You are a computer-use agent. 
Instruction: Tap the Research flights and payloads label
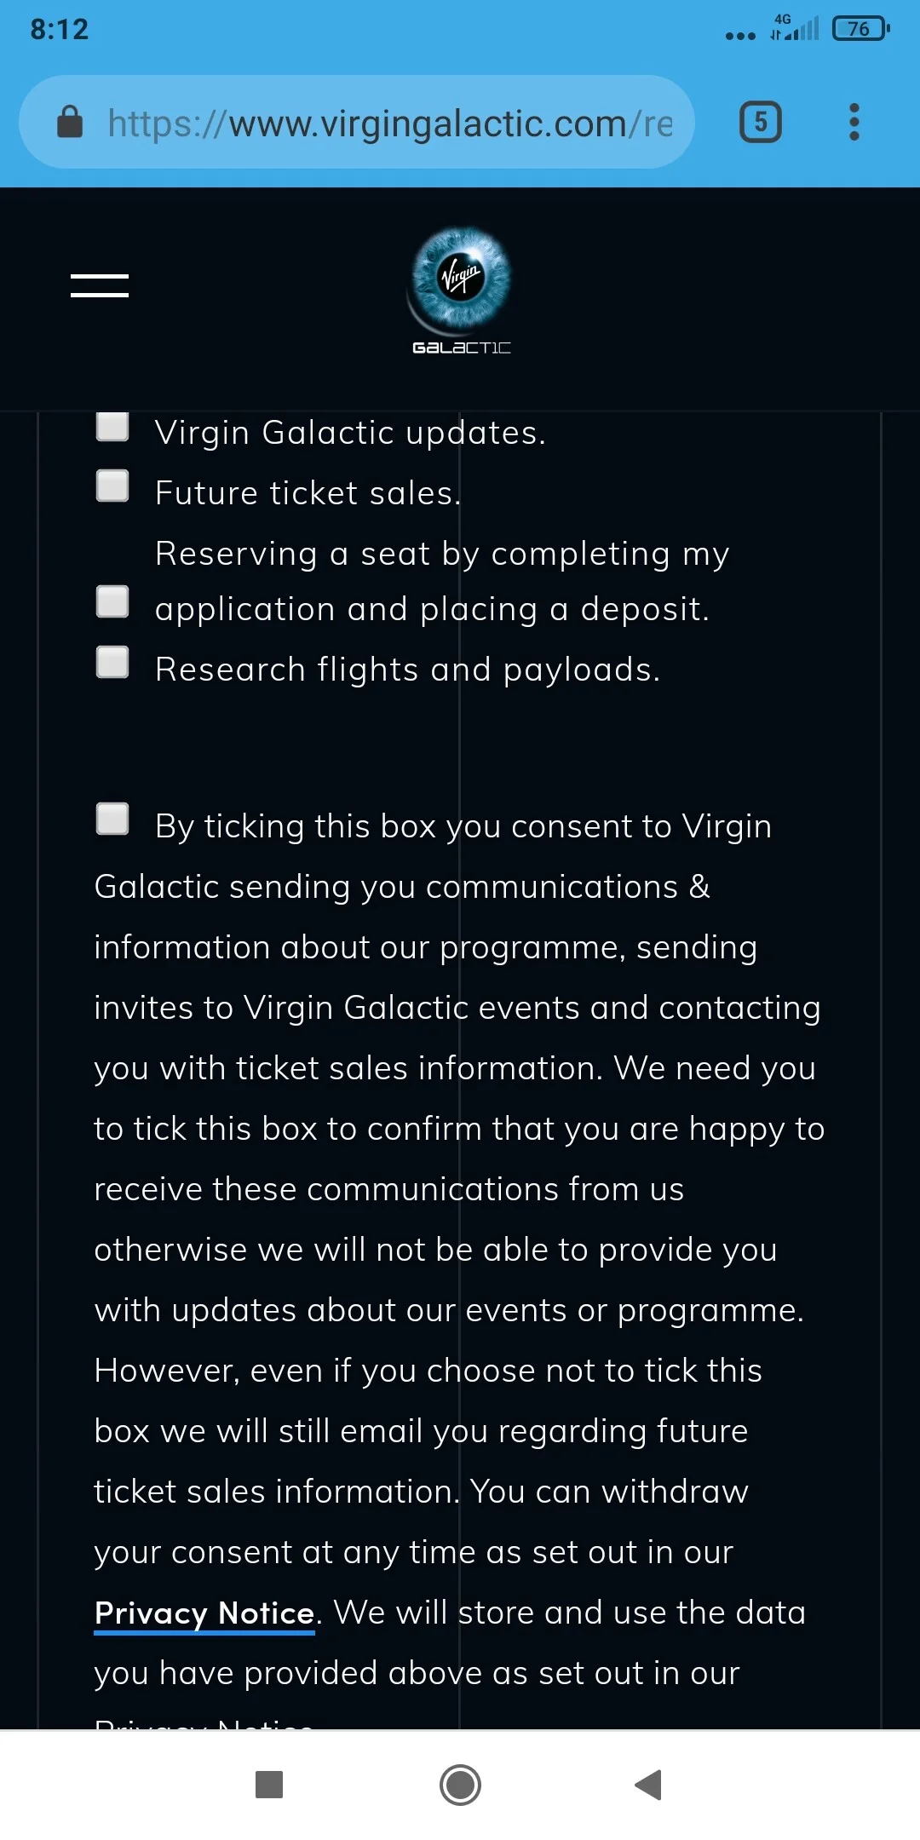point(407,670)
